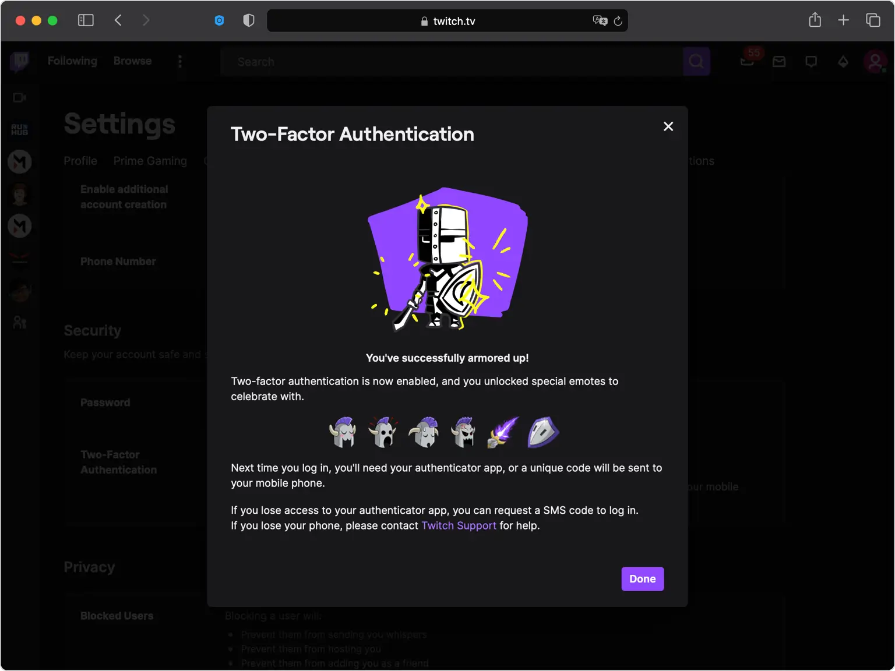
Task: Click the friends icon at bottom of sidebar
Action: pyautogui.click(x=20, y=322)
